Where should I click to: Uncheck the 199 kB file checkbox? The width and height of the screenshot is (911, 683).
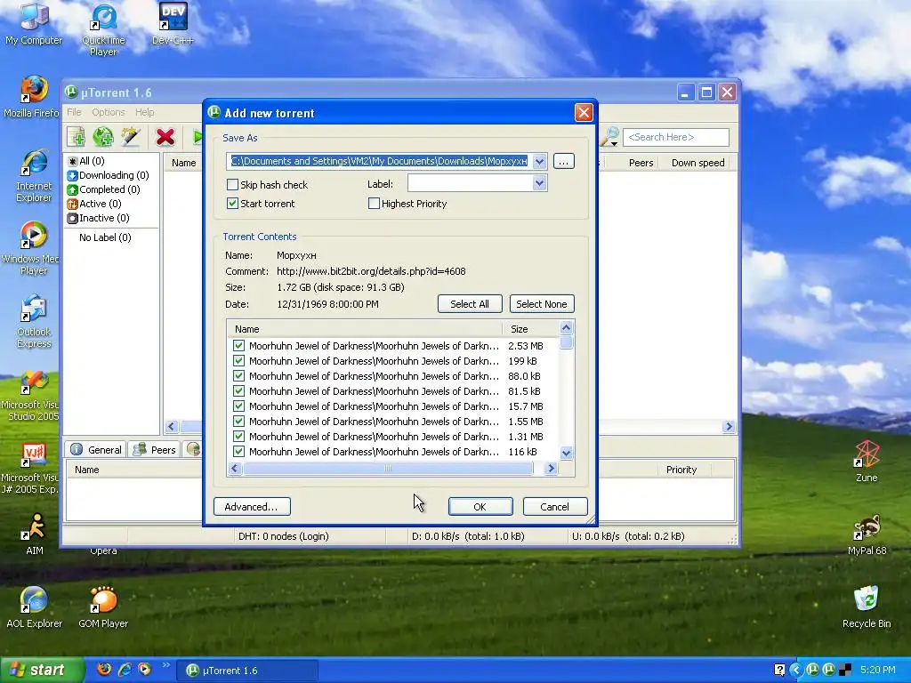(238, 361)
